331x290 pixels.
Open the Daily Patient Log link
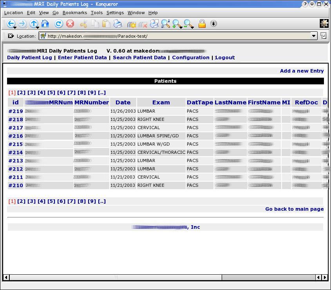pos(29,58)
